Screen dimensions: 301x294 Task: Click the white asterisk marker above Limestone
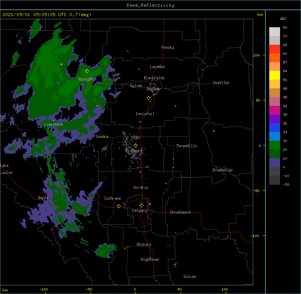[53, 121]
